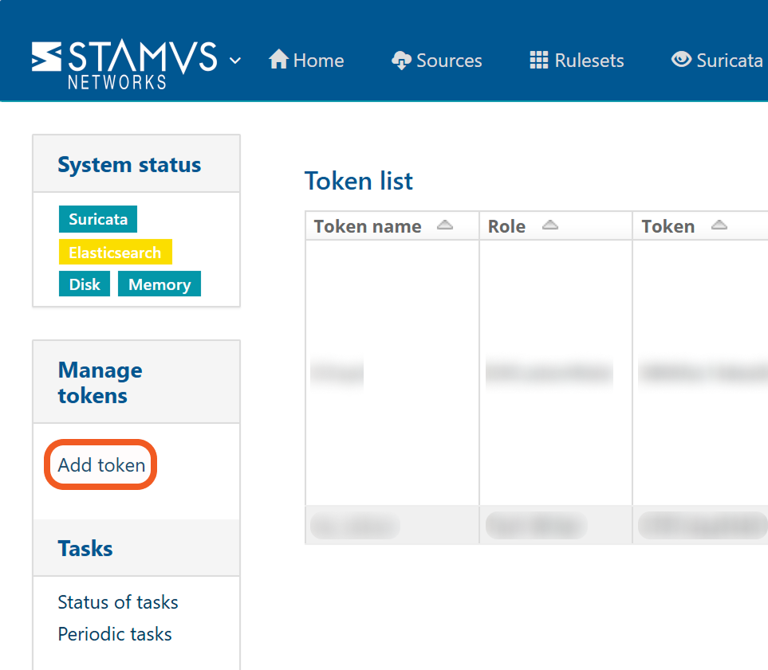Click the house icon in navbar

tap(278, 60)
